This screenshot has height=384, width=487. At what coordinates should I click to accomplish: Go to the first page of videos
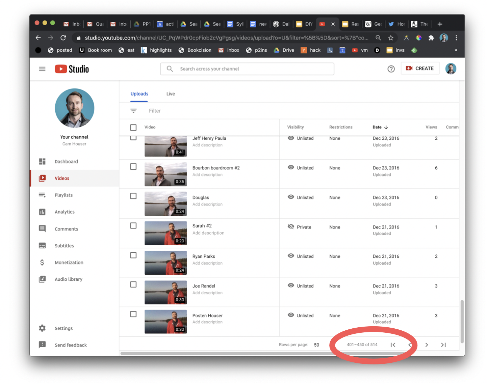click(393, 345)
